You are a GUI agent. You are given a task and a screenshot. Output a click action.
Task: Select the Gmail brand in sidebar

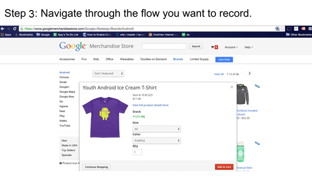[x=63, y=82]
